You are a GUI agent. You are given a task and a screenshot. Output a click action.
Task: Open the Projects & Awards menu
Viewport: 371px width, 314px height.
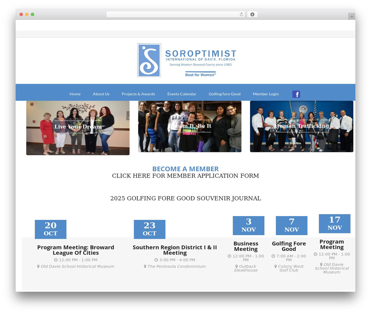coord(138,94)
